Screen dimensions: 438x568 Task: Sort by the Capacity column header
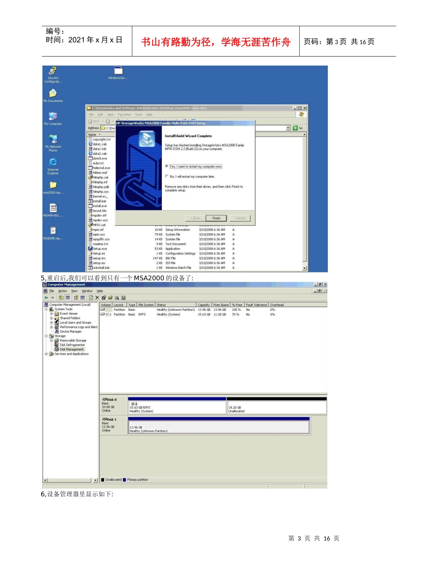pos(204,305)
